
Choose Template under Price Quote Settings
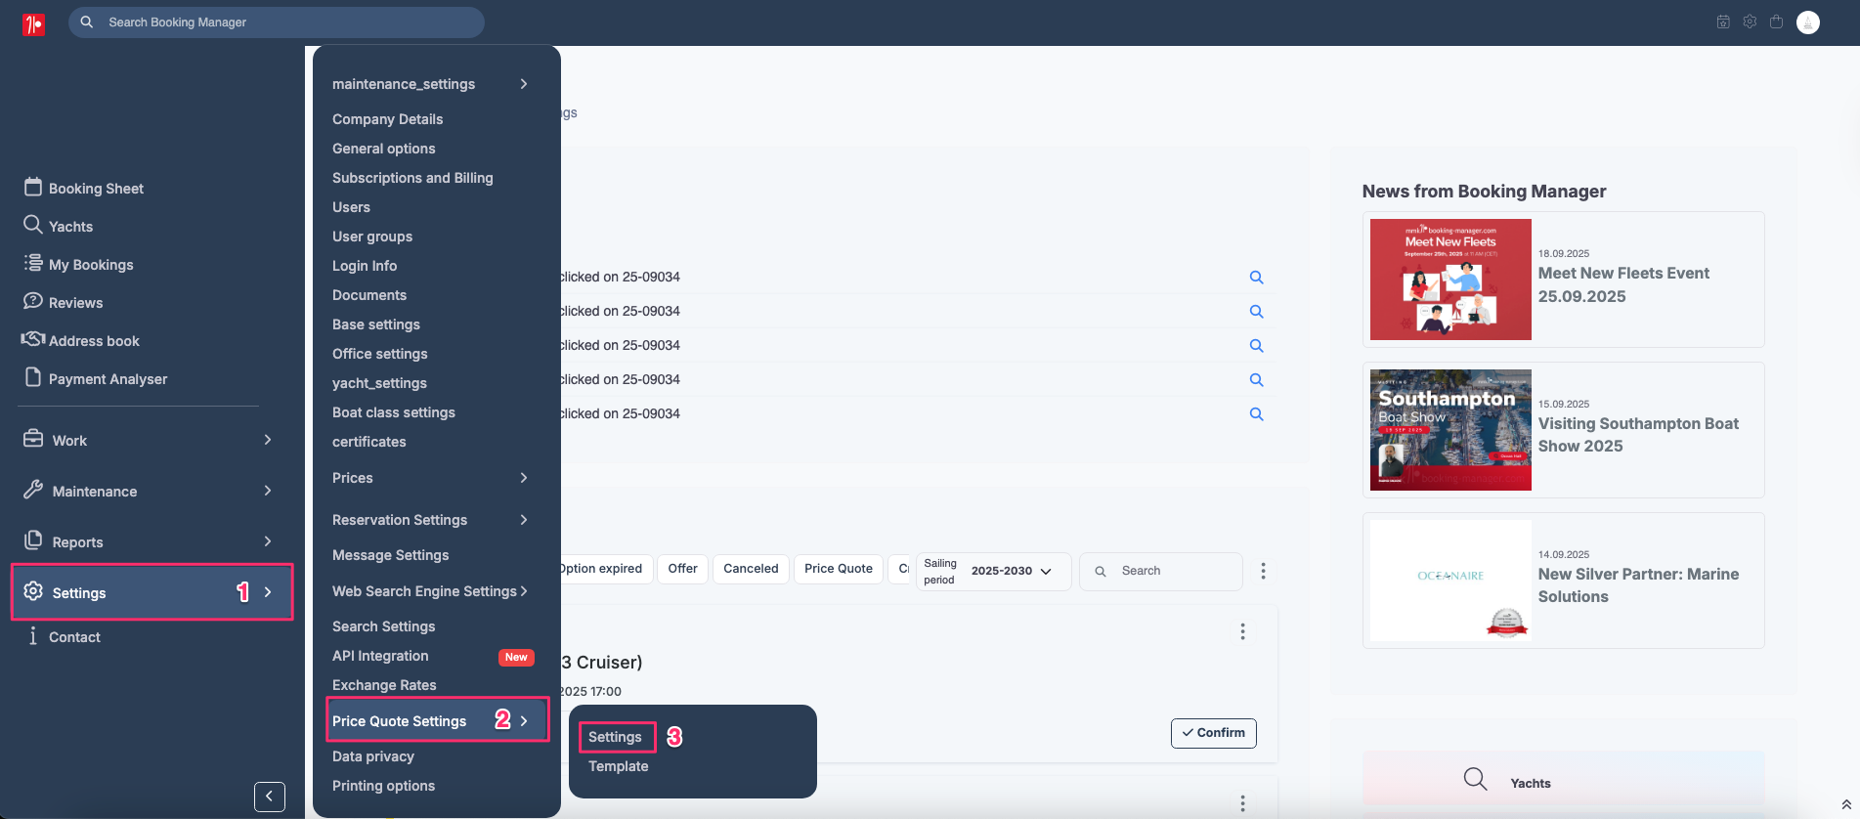click(619, 766)
